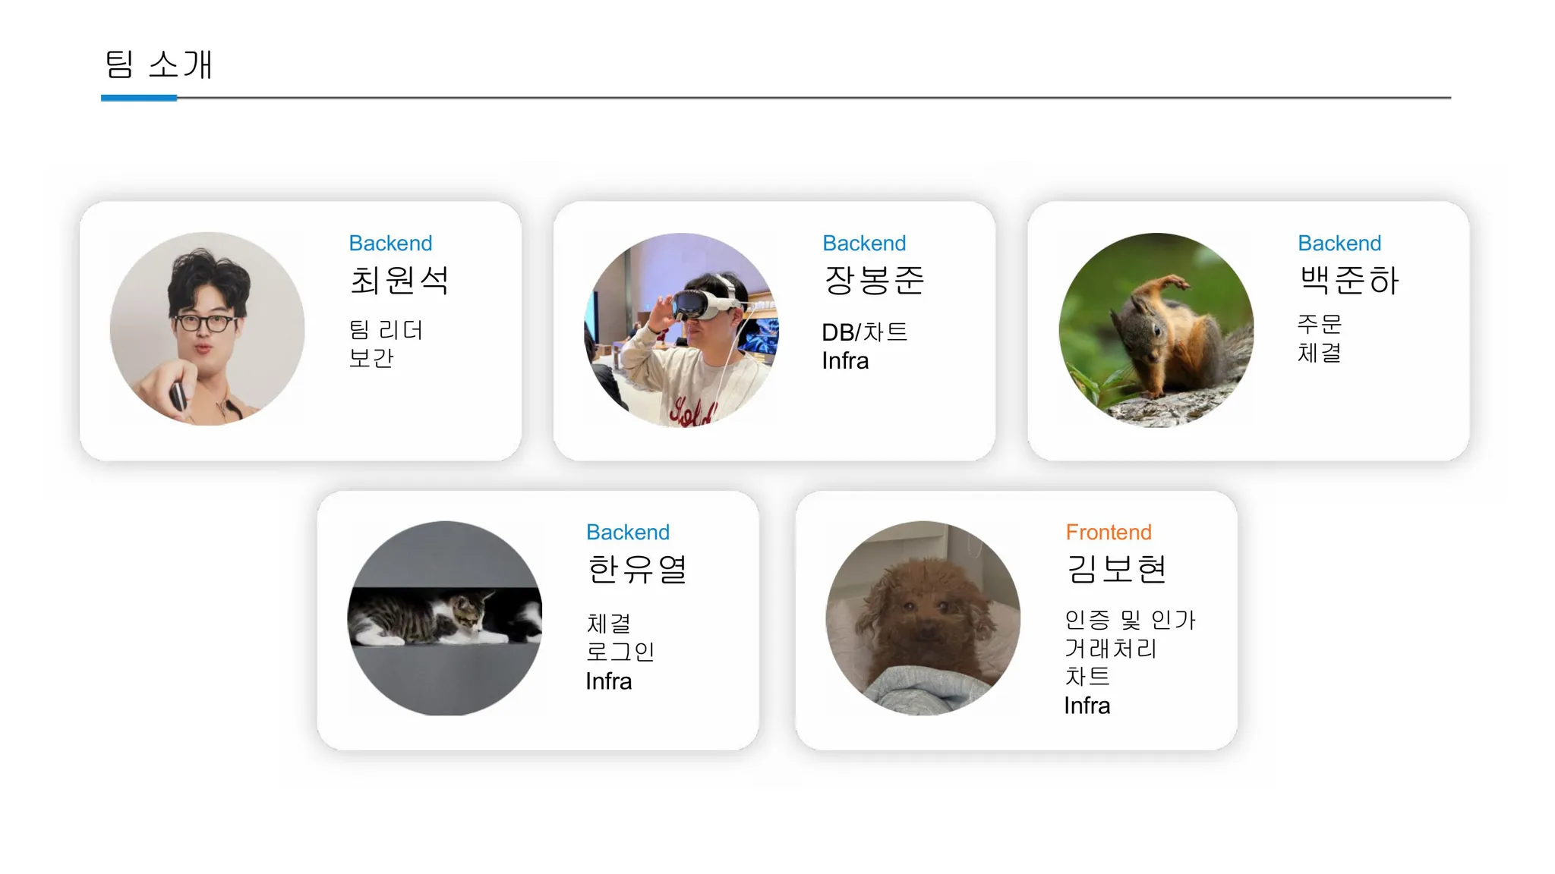Click the 팀 소개 slide title
Viewport: 1555px width, 874px height.
point(159,64)
